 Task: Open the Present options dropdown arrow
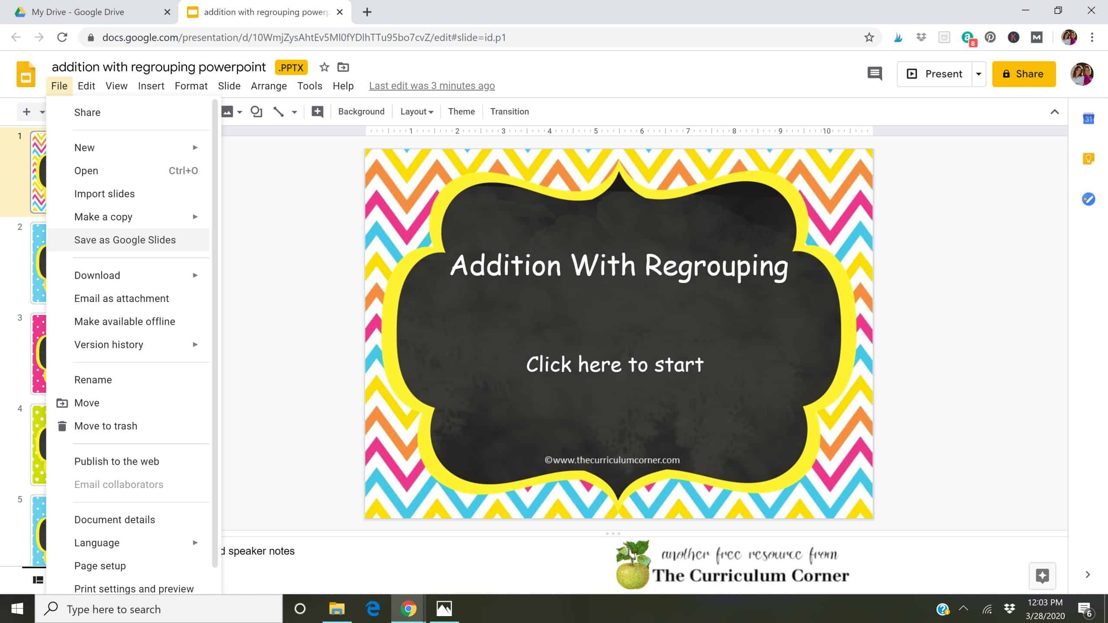click(979, 74)
